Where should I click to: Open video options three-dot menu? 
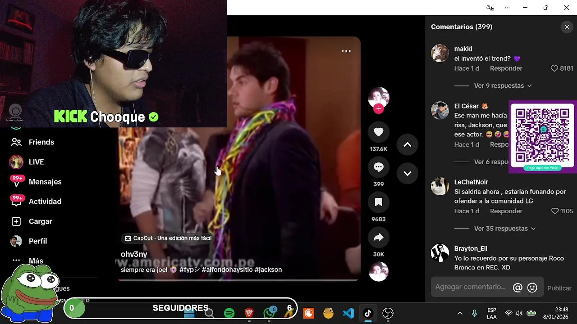[346, 51]
